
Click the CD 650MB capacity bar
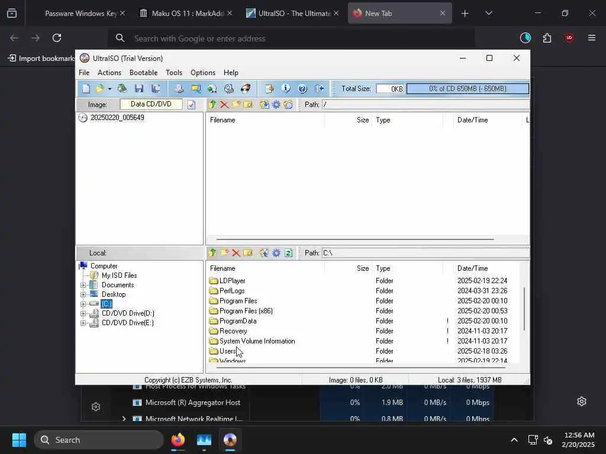(x=468, y=89)
